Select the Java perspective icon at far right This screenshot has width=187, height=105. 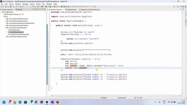(x=186, y=7)
